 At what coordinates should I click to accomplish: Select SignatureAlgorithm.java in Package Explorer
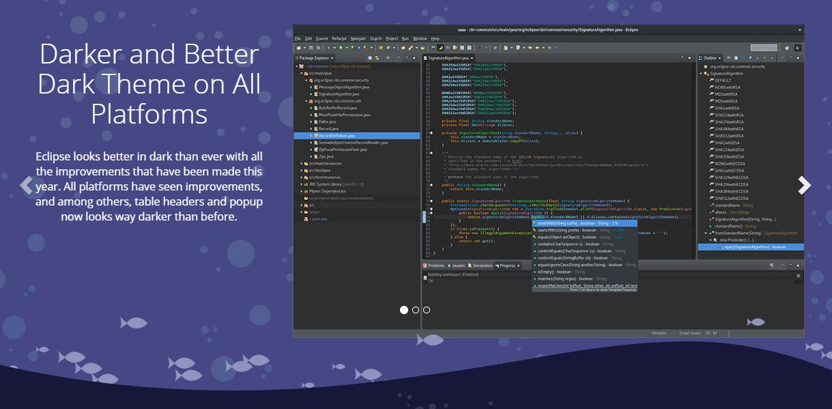(x=339, y=94)
